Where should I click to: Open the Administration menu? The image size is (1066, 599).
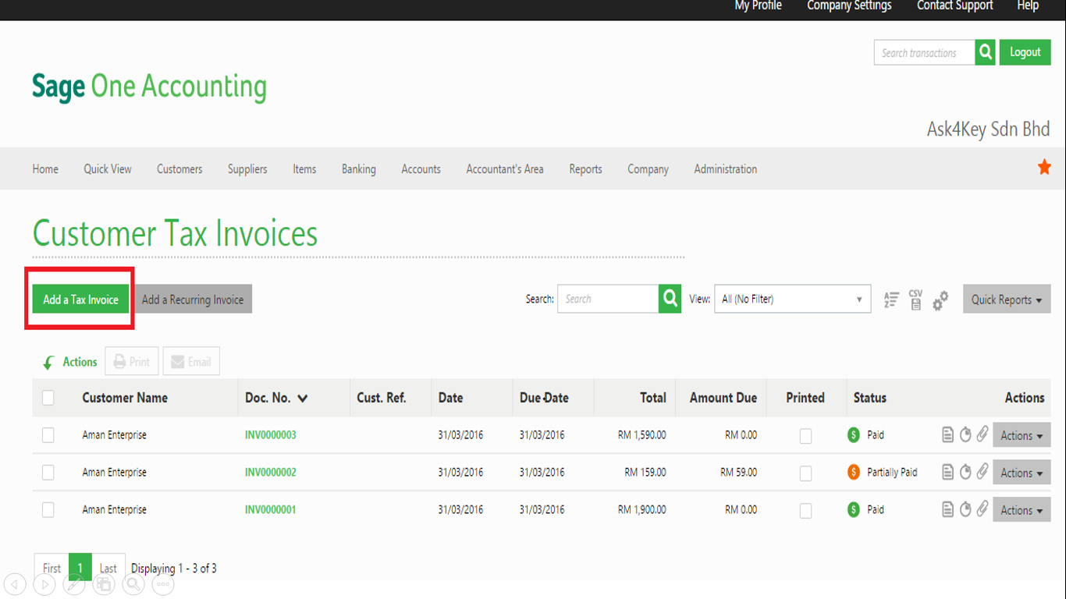pyautogui.click(x=726, y=168)
